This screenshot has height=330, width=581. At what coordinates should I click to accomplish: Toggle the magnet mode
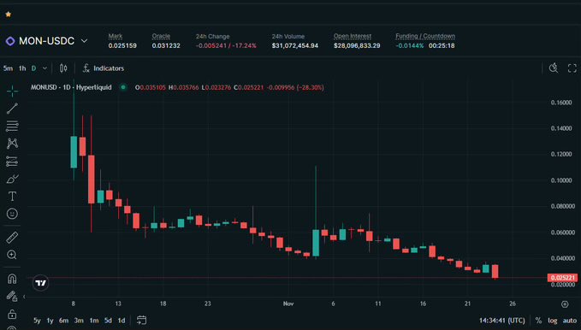12,279
